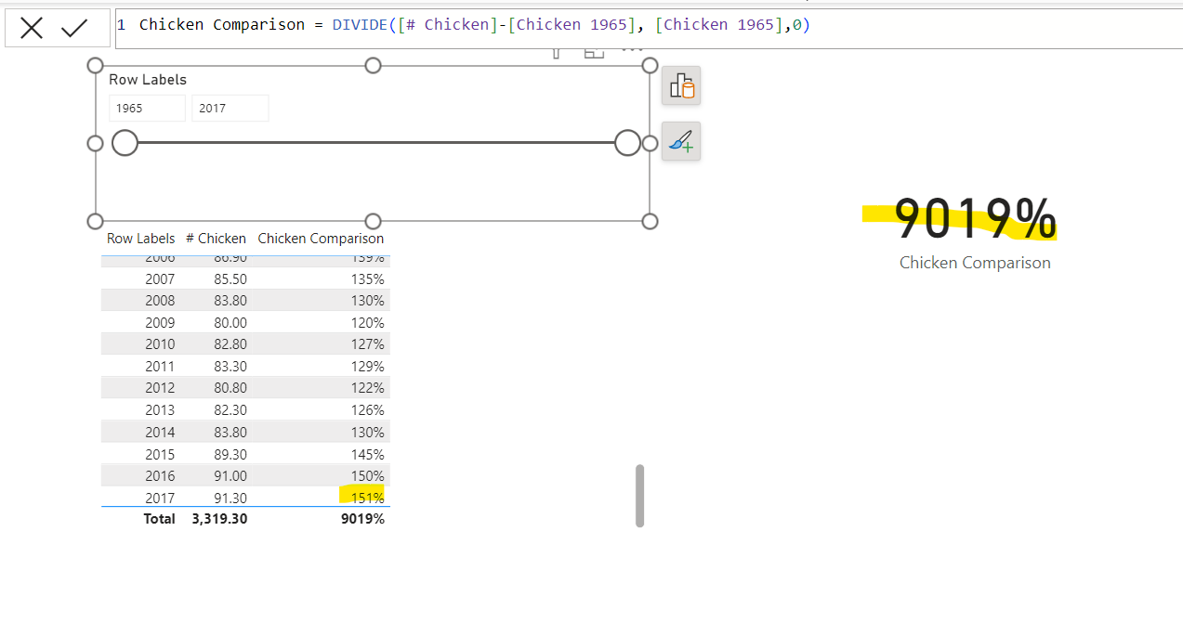This screenshot has width=1183, height=635.
Task: Sort by the # Chicken column header
Action: [216, 239]
